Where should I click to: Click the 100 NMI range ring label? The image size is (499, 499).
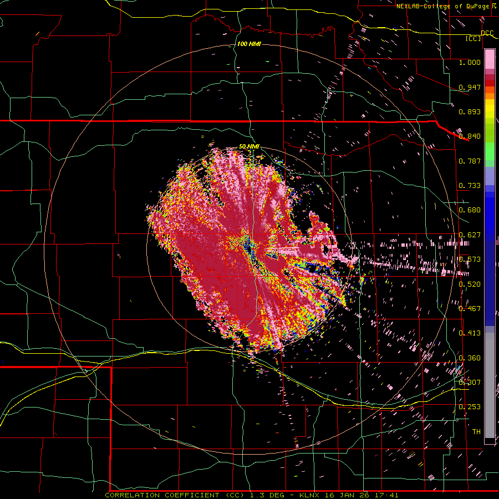249,44
